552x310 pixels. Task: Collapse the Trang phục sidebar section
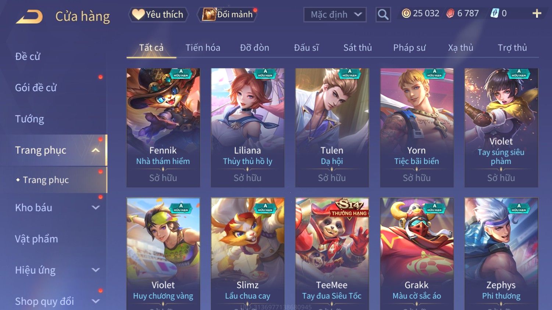96,150
